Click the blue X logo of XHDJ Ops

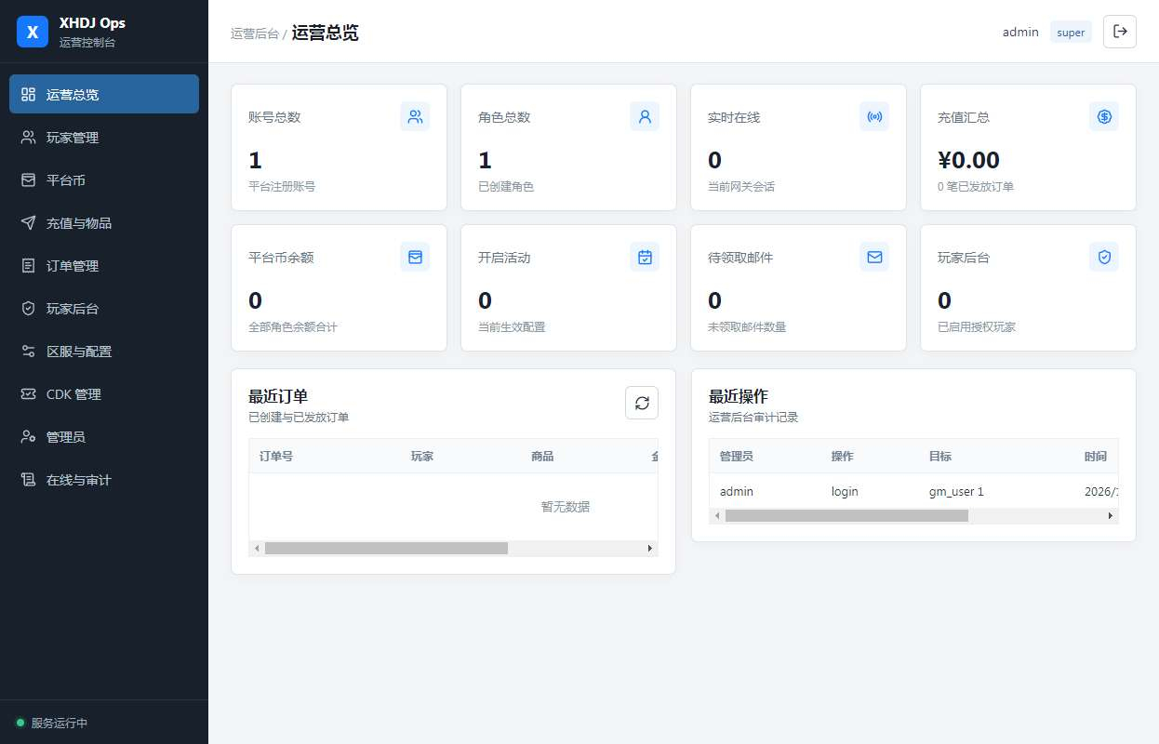coord(33,32)
